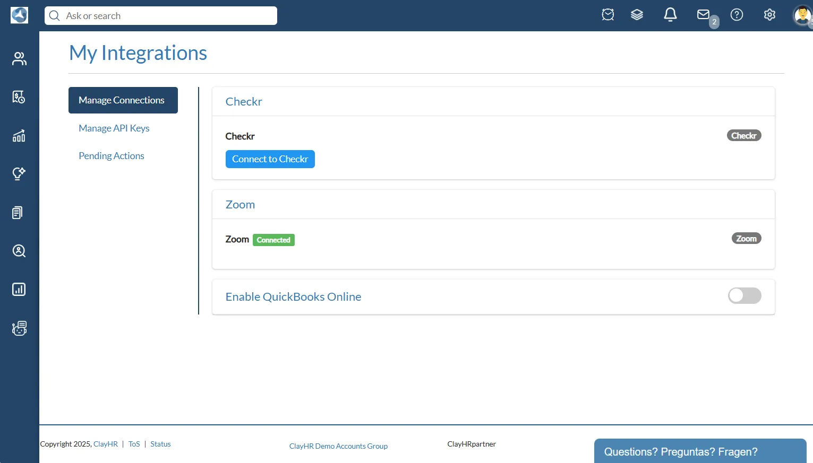Open the notifications bell icon

coord(671,15)
